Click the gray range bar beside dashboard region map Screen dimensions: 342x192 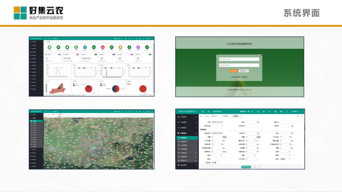point(46,88)
